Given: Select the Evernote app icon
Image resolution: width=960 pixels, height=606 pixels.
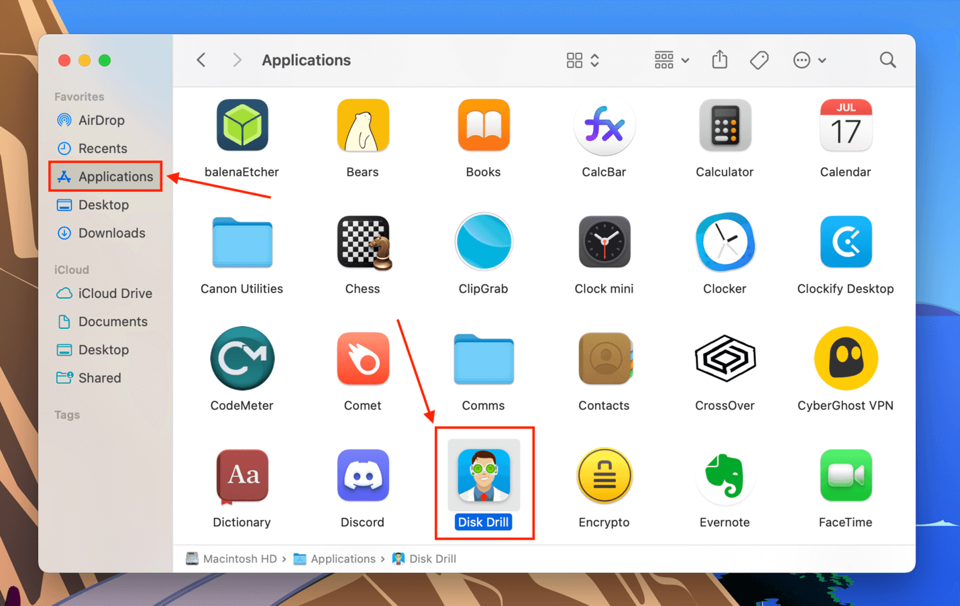Looking at the screenshot, I should coord(725,475).
